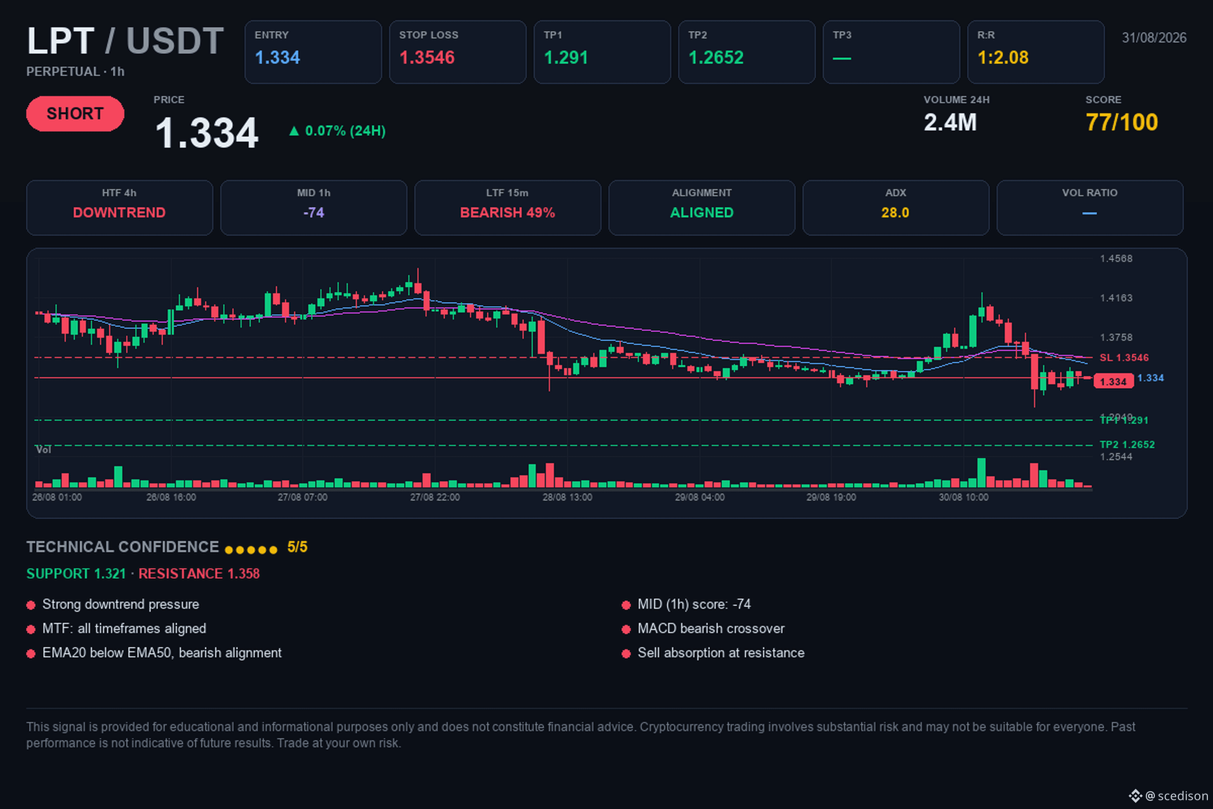Click the RESISTANCE 1.358 text
The image size is (1213, 809).
(x=199, y=574)
